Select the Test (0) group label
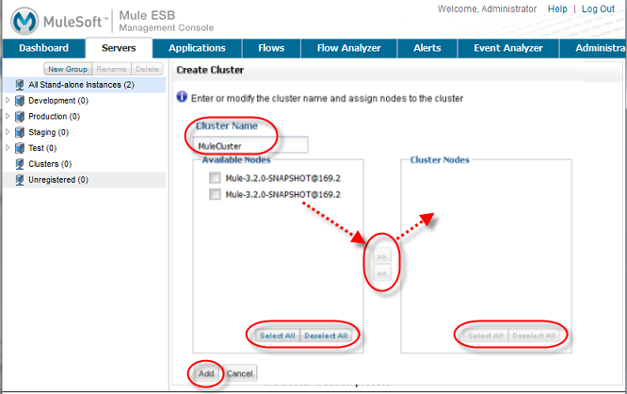The width and height of the screenshot is (627, 394). pos(42,148)
